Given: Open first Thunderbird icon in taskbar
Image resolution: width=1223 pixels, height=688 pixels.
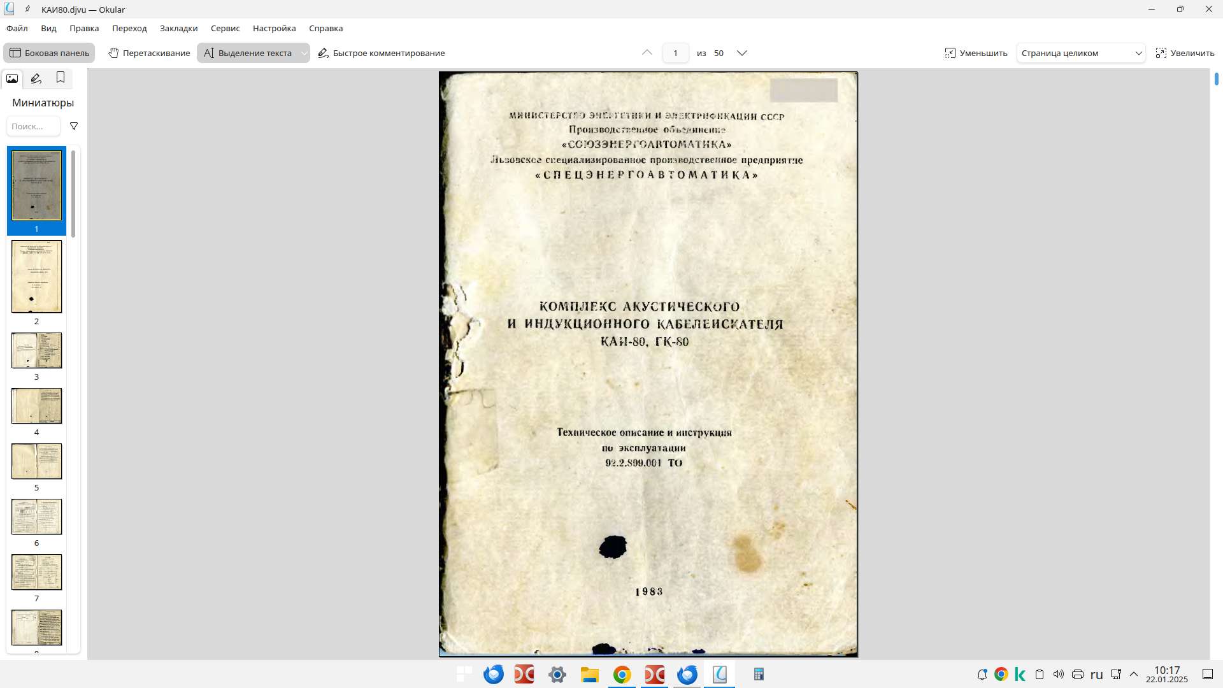Looking at the screenshot, I should click(x=494, y=674).
